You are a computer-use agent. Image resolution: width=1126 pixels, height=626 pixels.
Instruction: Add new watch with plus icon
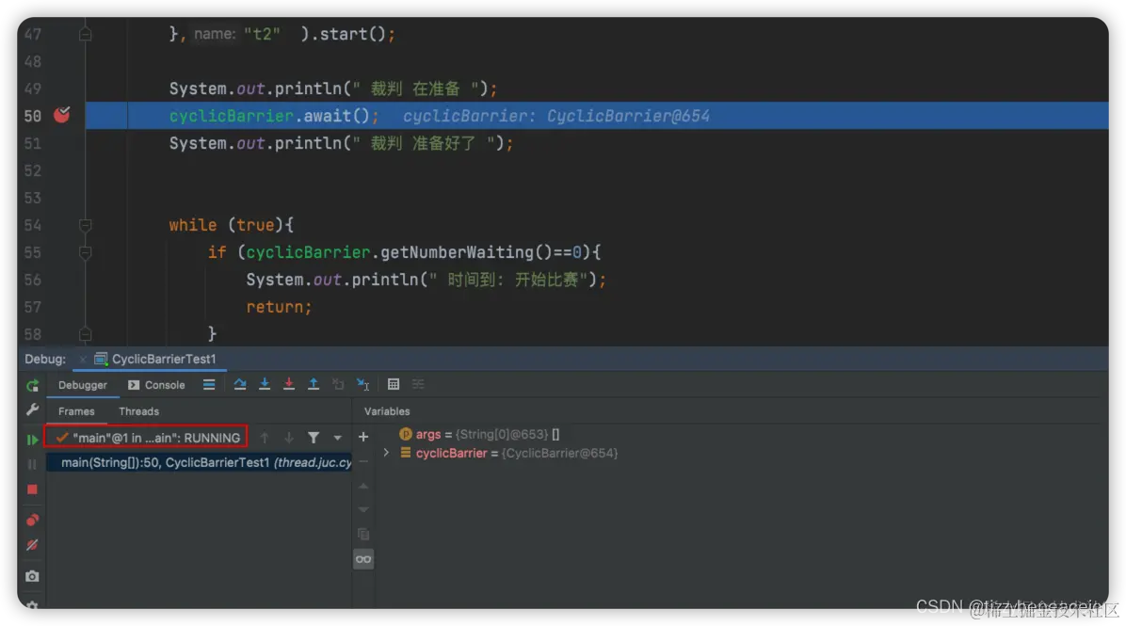tap(363, 437)
